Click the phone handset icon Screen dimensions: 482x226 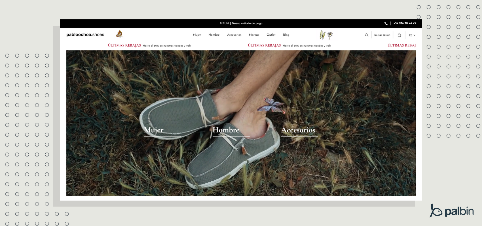[386, 23]
